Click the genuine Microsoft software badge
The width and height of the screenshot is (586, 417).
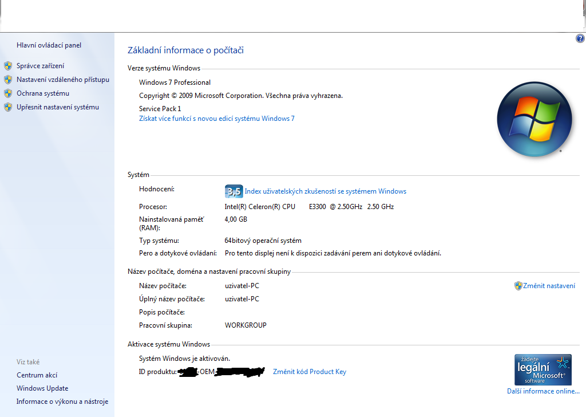tap(543, 370)
